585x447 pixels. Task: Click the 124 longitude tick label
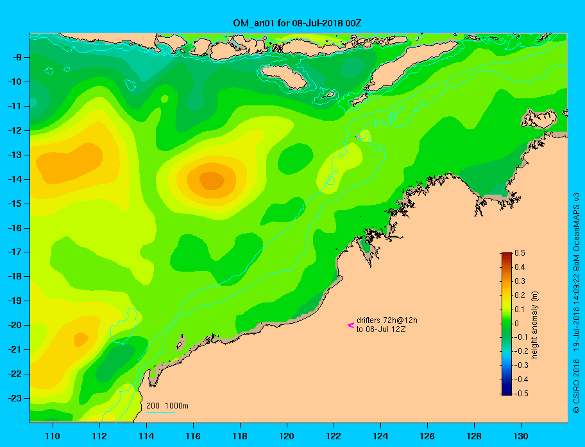click(380, 436)
